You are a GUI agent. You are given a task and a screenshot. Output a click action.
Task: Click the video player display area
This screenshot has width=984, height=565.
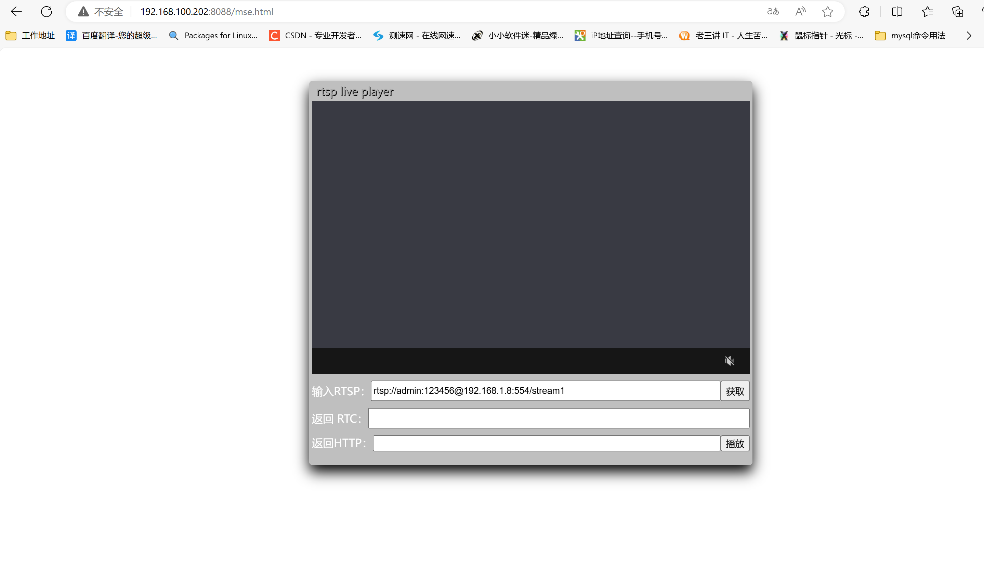click(x=531, y=224)
